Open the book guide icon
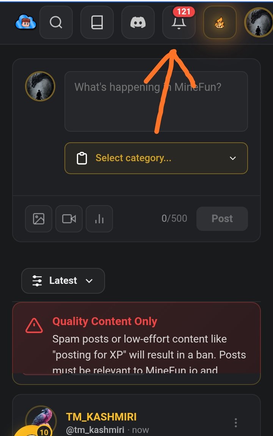 pyautogui.click(x=97, y=22)
